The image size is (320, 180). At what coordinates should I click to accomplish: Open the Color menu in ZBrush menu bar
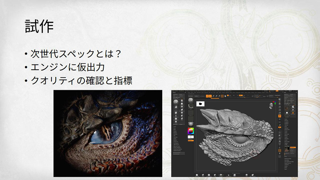point(195,92)
